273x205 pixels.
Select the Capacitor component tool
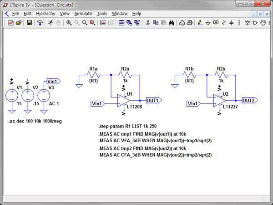click(x=231, y=22)
